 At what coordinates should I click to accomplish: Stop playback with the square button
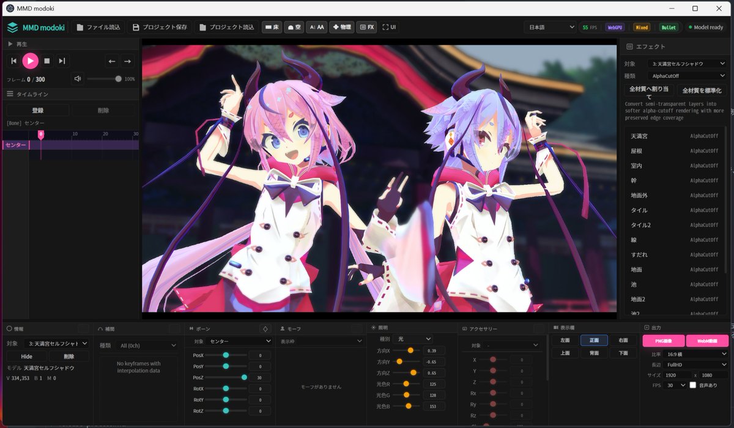tap(46, 61)
